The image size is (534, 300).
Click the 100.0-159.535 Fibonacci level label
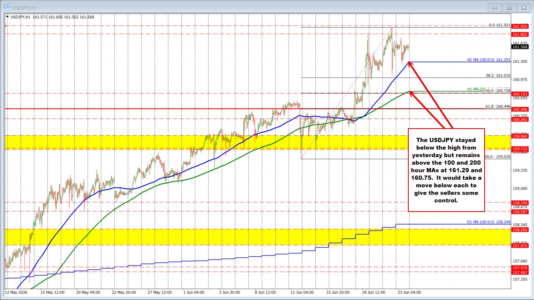[x=498, y=156]
